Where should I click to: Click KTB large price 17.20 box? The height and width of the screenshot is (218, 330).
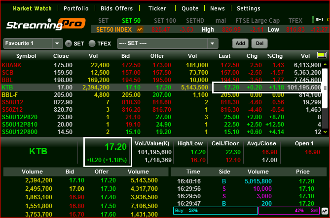point(108,152)
